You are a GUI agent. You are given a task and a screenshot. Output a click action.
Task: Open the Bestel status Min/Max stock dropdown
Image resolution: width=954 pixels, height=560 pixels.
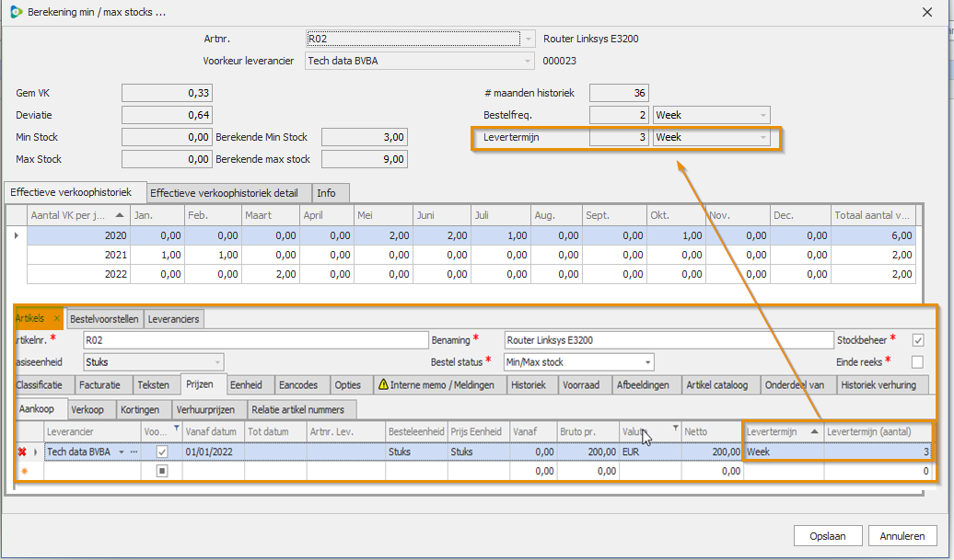point(647,362)
